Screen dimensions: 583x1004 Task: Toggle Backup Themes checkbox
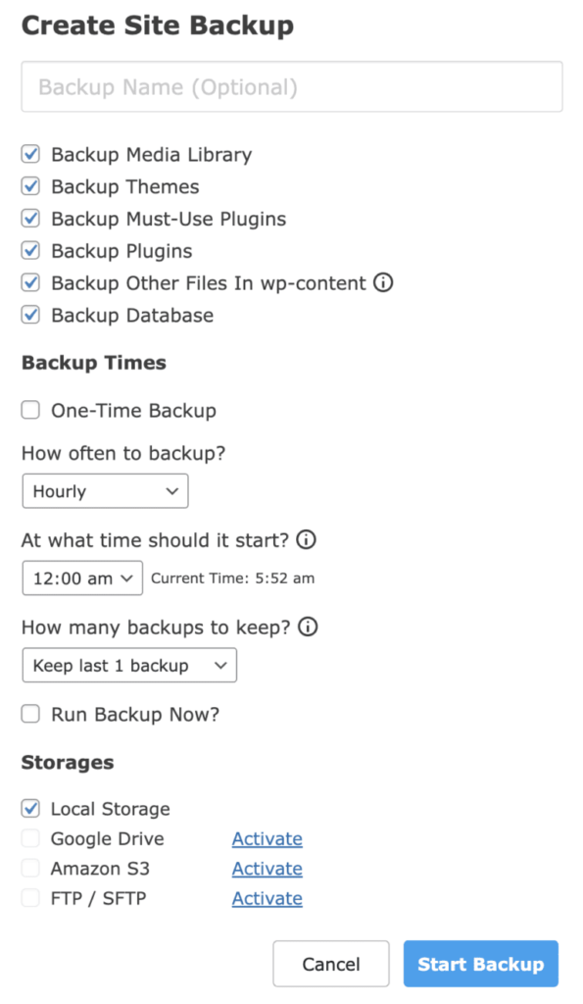tap(30, 186)
